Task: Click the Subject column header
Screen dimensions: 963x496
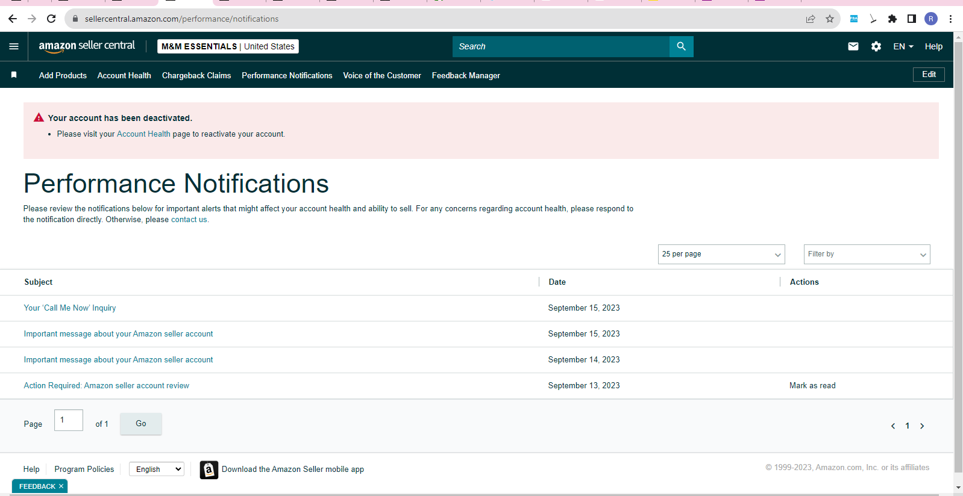Action: 39,282
